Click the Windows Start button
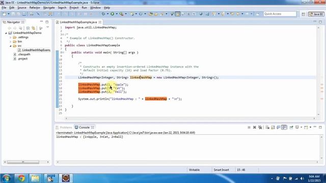The height and width of the screenshot is (183, 326). pos(7,178)
